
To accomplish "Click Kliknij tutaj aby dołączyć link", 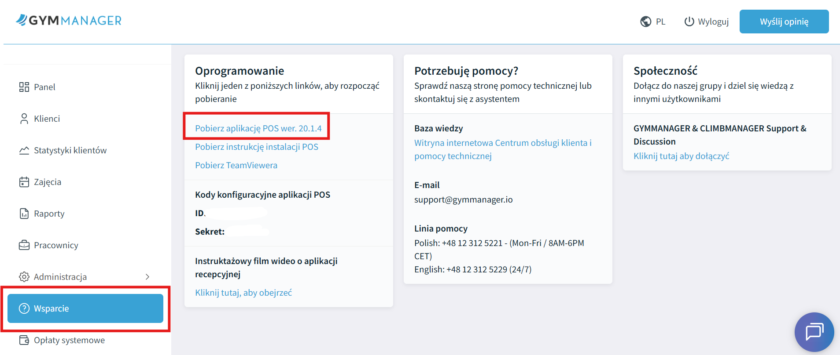I will click(681, 156).
